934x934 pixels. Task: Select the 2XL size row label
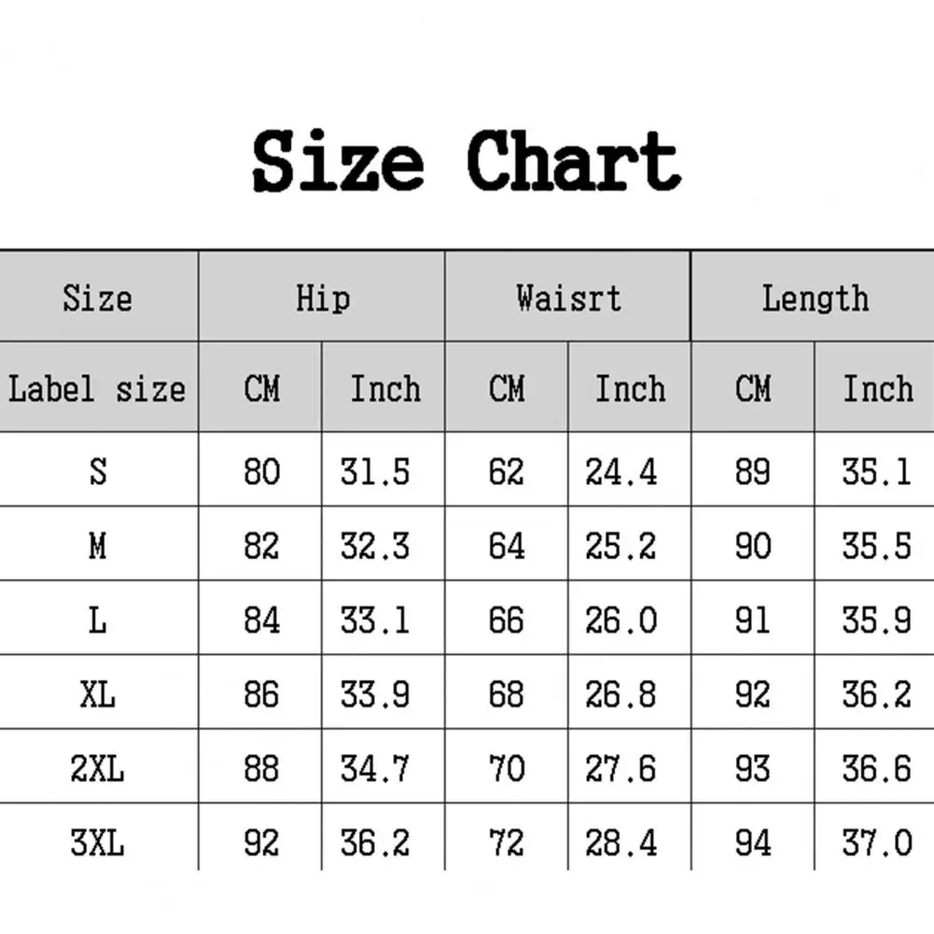(x=97, y=769)
